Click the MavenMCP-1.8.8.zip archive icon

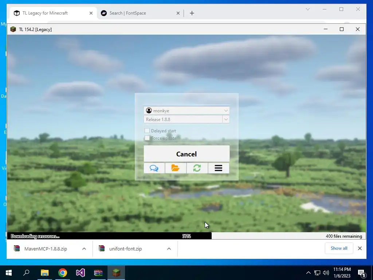(17, 249)
